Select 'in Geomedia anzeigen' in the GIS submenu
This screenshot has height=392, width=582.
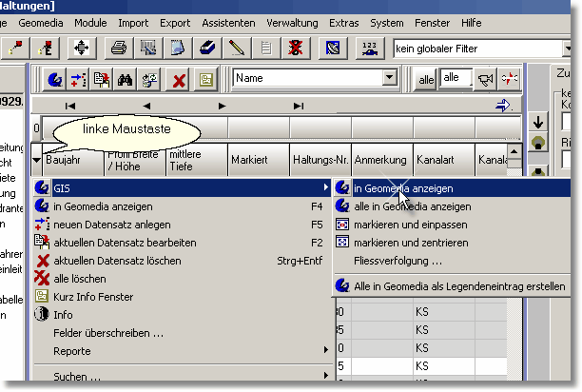tap(452, 188)
